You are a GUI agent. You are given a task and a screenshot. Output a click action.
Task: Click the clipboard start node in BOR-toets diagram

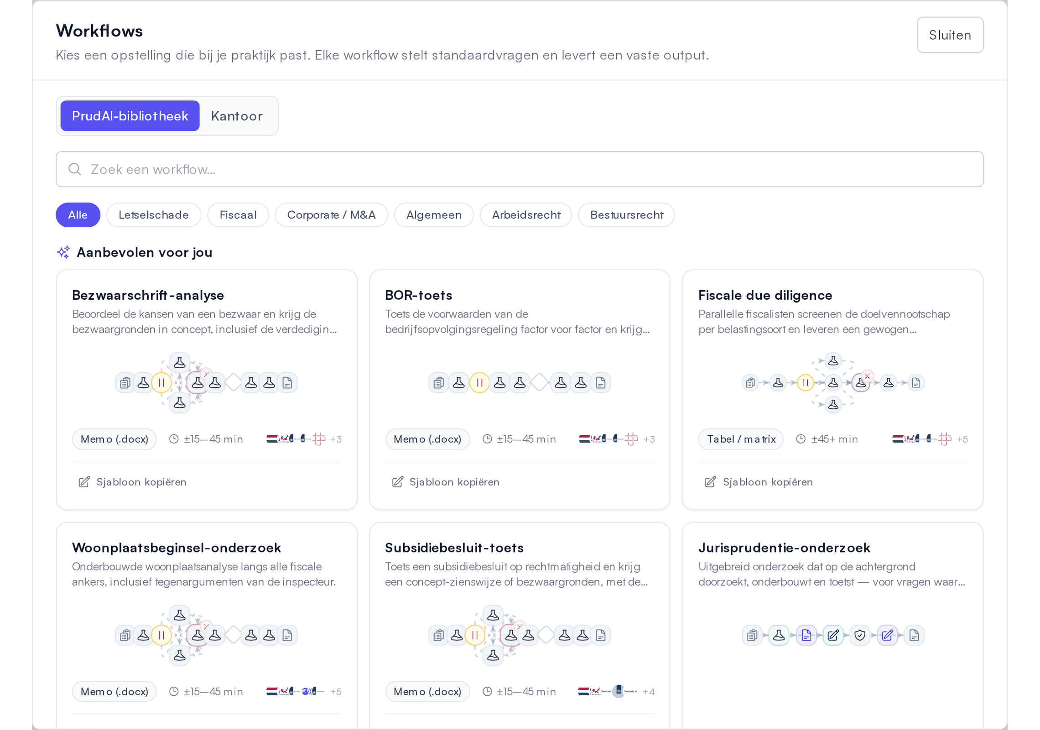point(439,382)
